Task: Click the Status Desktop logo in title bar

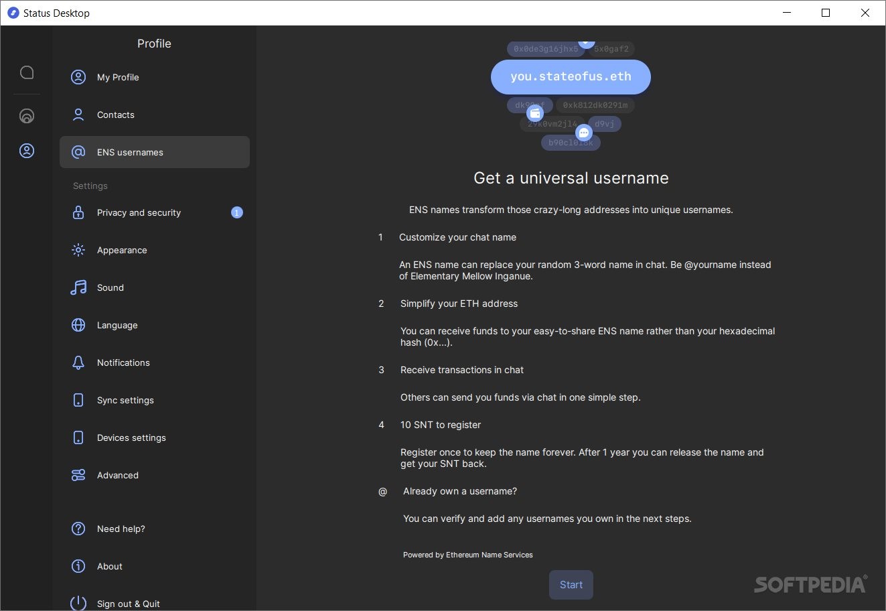Action: (x=13, y=13)
